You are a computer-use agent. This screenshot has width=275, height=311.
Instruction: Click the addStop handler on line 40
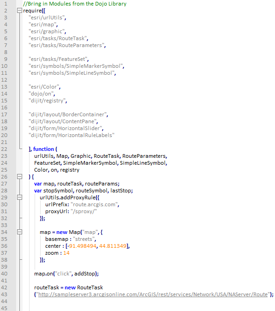[84, 274]
